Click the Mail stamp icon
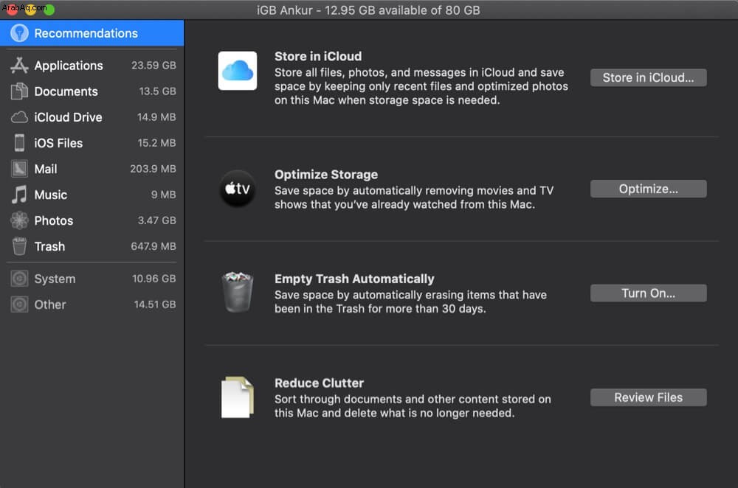 pos(19,169)
